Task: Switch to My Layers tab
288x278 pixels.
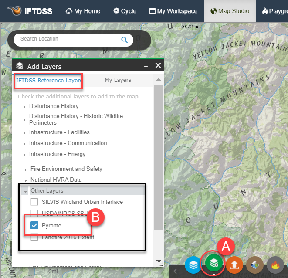Action: tap(118, 80)
